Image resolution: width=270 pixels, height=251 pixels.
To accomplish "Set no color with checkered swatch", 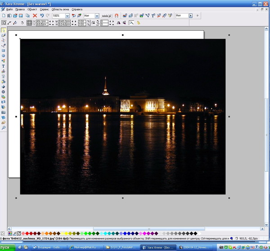I will coord(19,233).
